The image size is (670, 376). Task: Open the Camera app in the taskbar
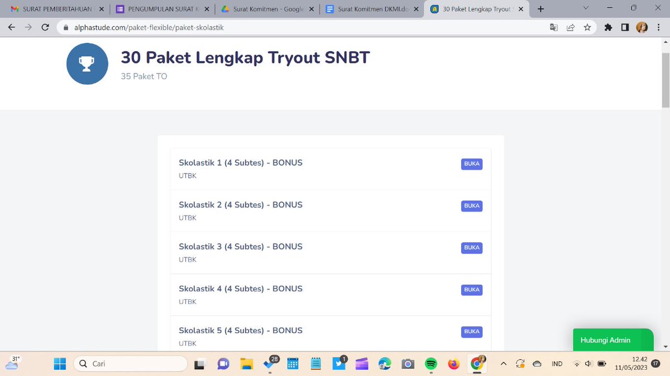[408, 364]
